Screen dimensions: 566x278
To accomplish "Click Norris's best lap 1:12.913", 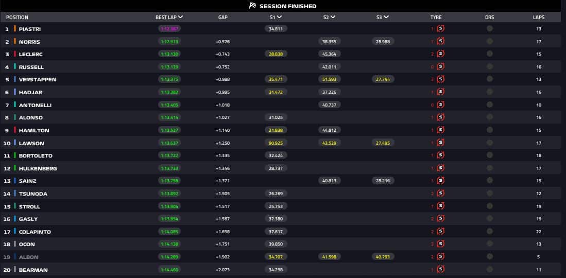I will click(x=169, y=42).
